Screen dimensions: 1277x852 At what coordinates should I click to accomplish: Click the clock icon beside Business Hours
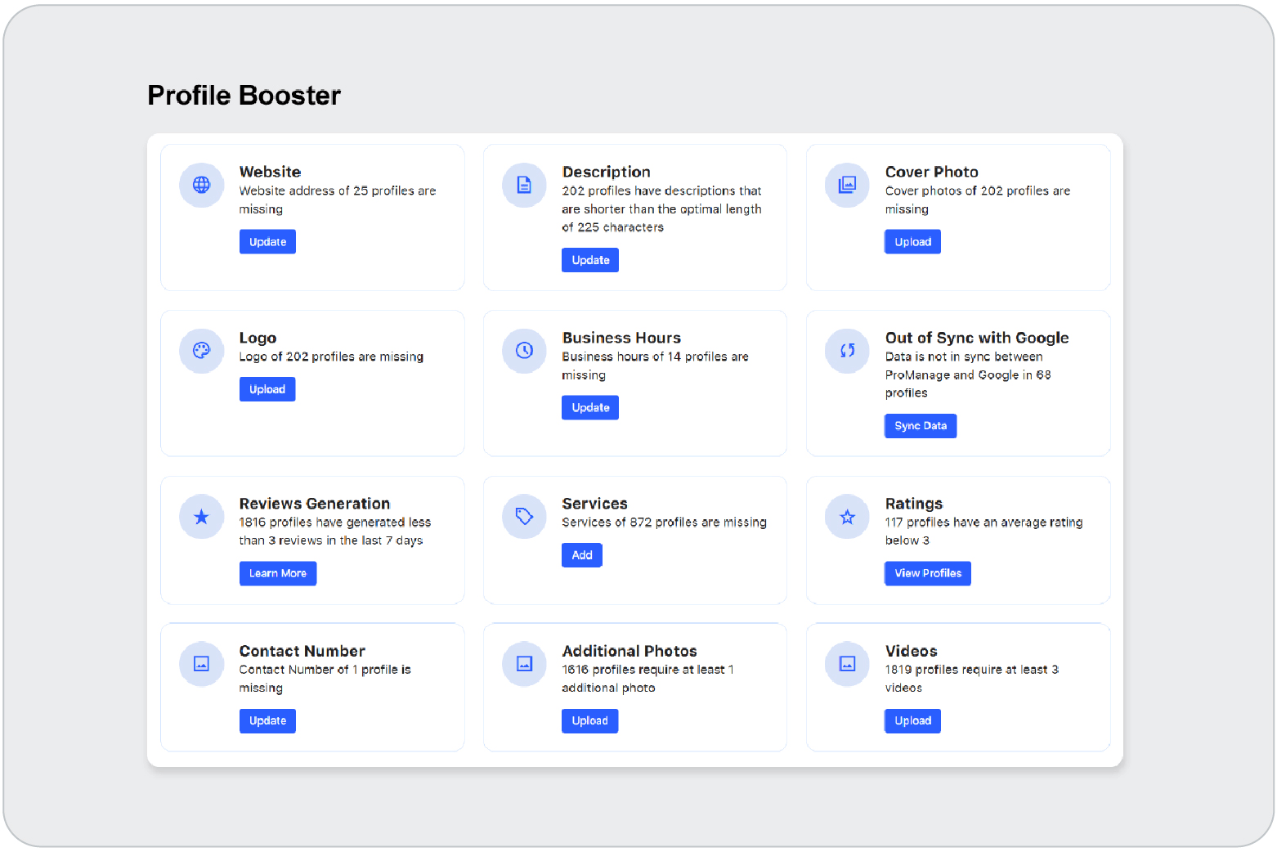pyautogui.click(x=524, y=351)
